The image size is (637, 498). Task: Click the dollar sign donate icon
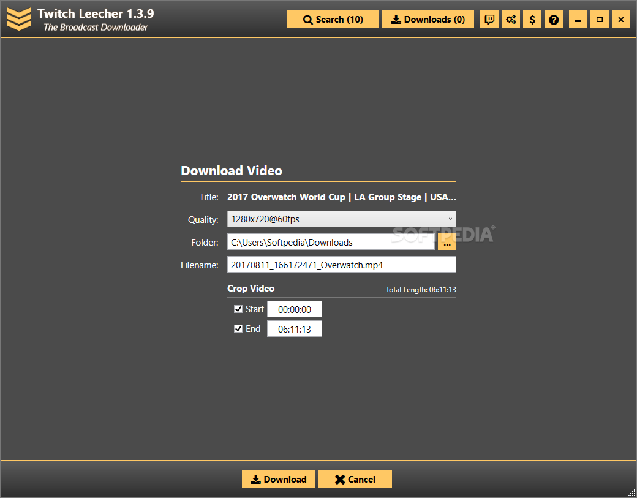[x=532, y=19]
